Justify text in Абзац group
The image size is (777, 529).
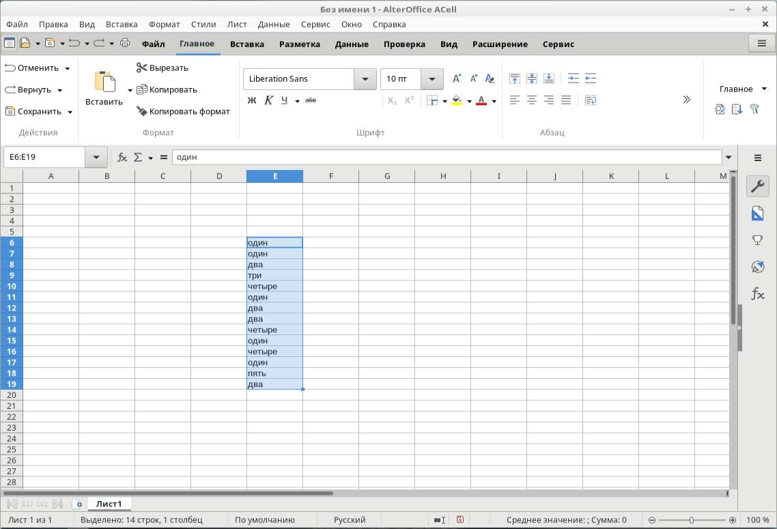[x=566, y=100]
